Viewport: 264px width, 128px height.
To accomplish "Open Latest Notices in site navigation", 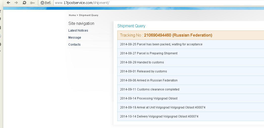I will pyautogui.click(x=78, y=31).
